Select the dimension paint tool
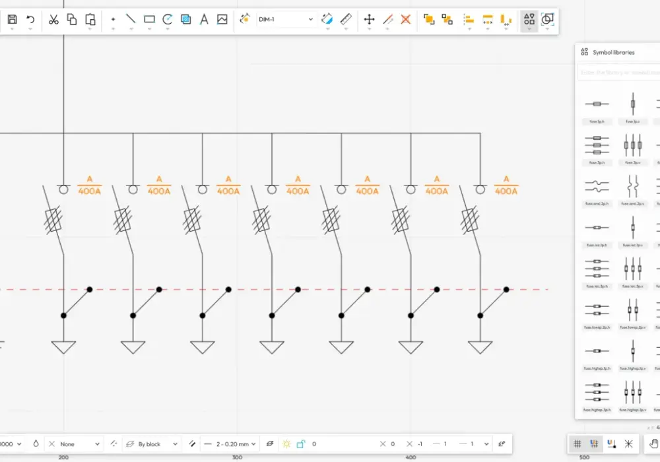Screen dimensions: 660x462 327,19
